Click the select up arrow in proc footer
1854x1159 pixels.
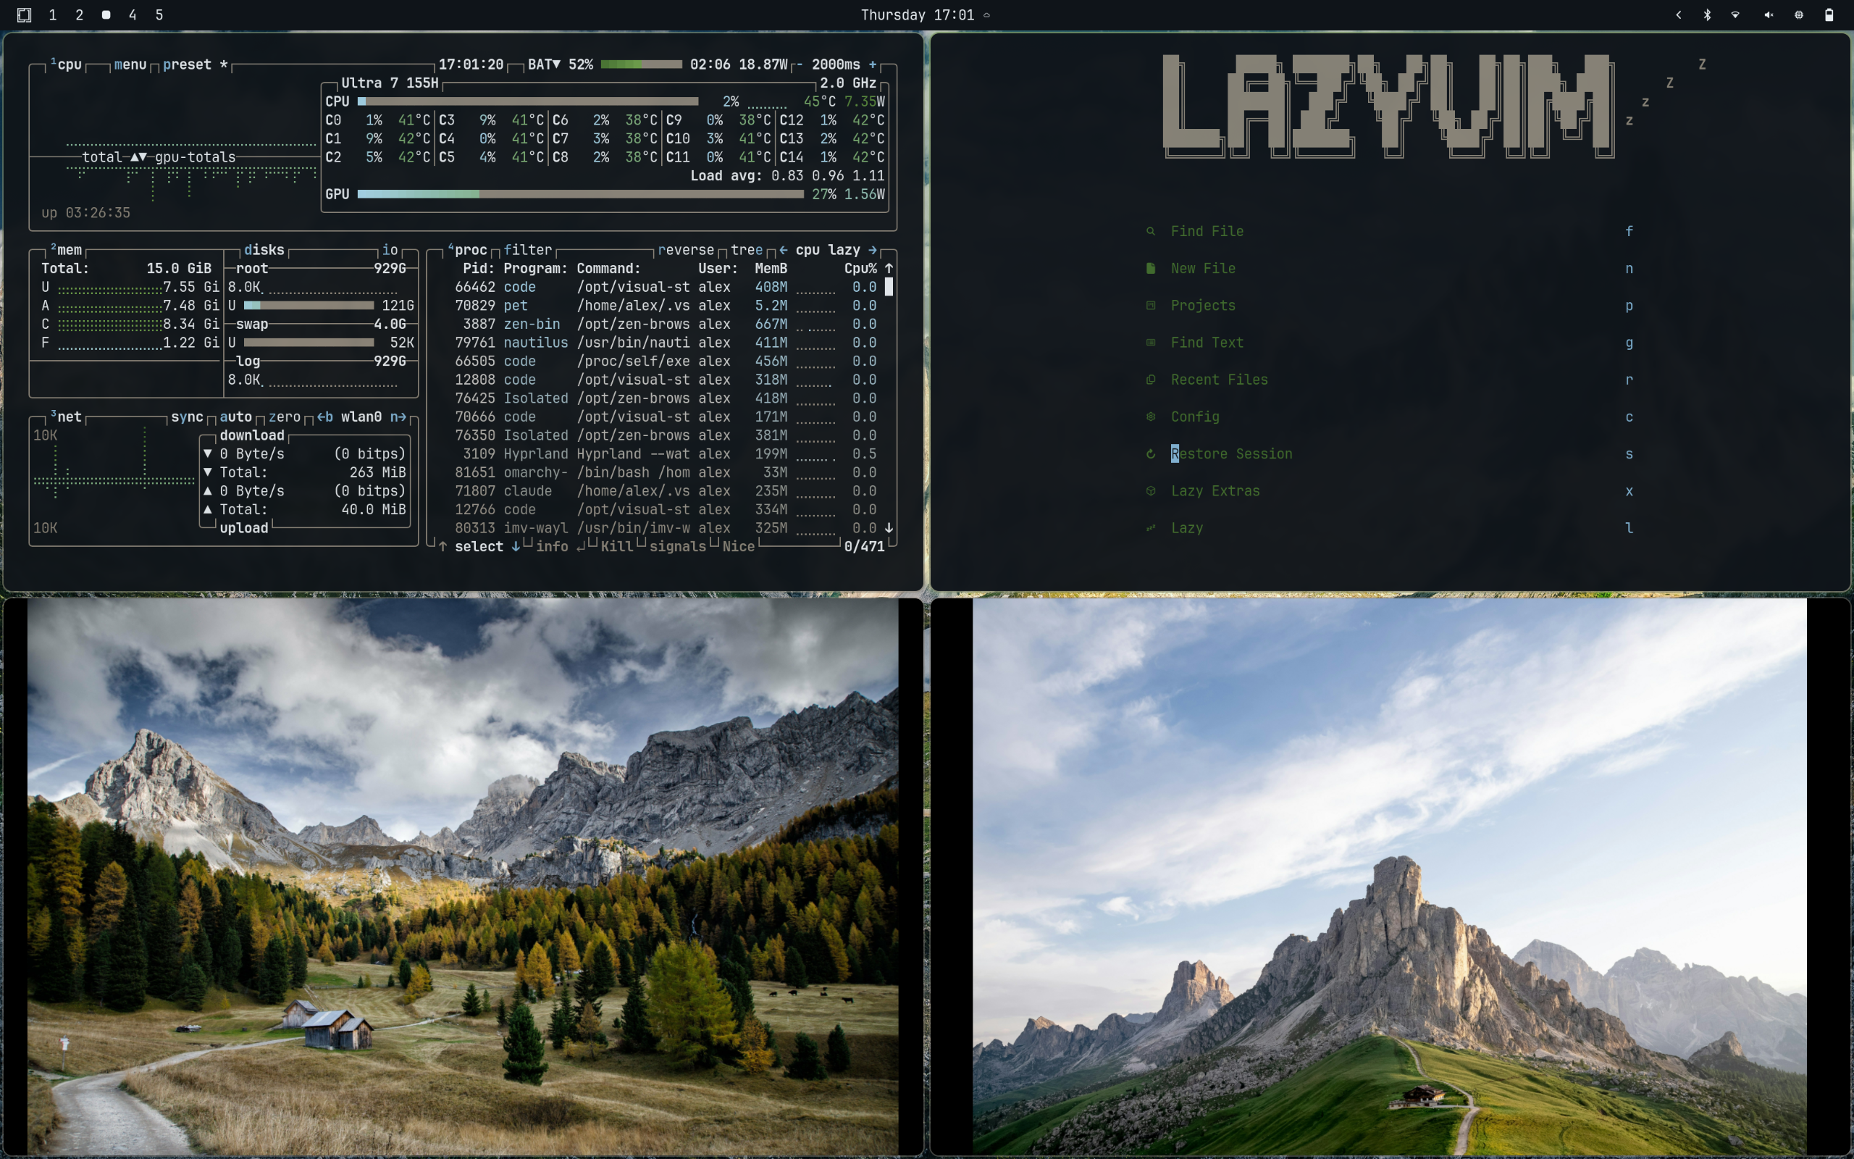point(442,546)
